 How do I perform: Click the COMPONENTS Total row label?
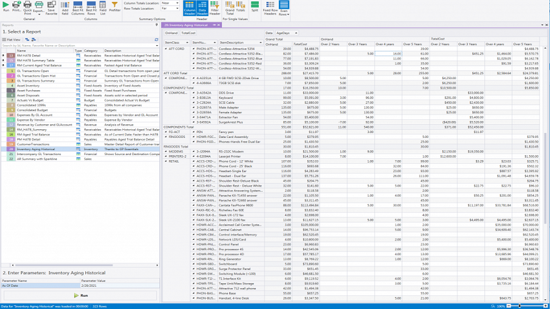click(179, 127)
